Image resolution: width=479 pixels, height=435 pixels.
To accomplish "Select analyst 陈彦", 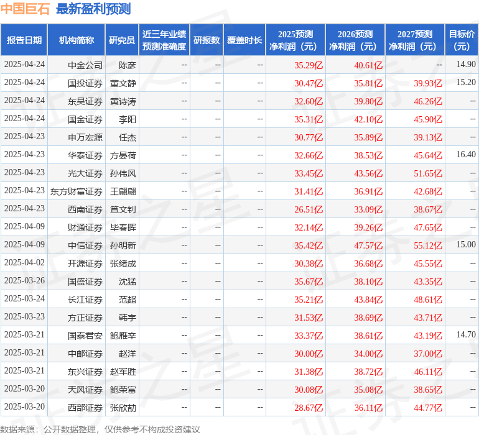I will (128, 65).
